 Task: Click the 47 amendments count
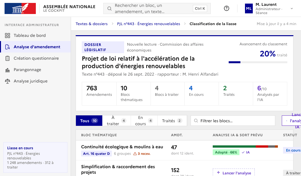(x=174, y=147)
